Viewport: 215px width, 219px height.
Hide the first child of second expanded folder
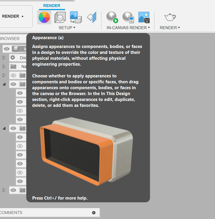point(20,137)
